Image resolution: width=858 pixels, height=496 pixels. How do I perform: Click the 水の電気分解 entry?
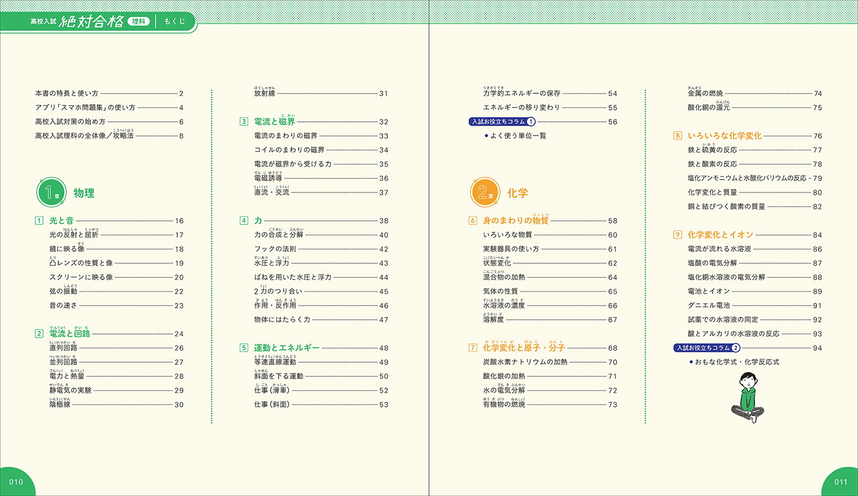pos(504,391)
